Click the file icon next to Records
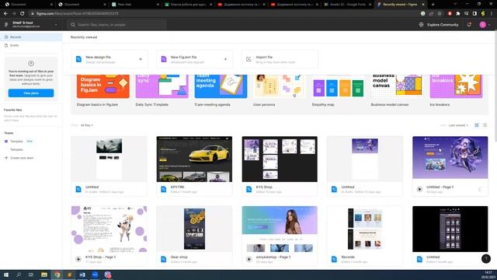 [334, 259]
